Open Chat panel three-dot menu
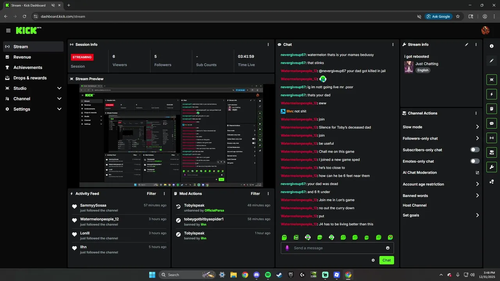Image resolution: width=500 pixels, height=281 pixels. click(393, 44)
